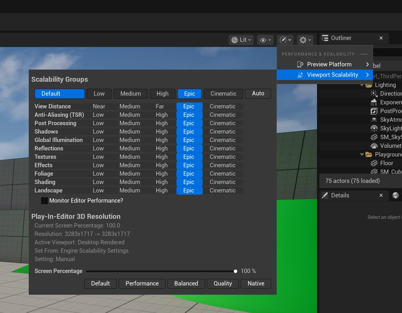The image size is (402, 313).
Task: Click the 75 actors loaded status text
Action: click(352, 181)
